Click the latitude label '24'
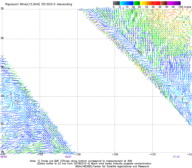This screenshot has width=192, height=168. point(2,96)
